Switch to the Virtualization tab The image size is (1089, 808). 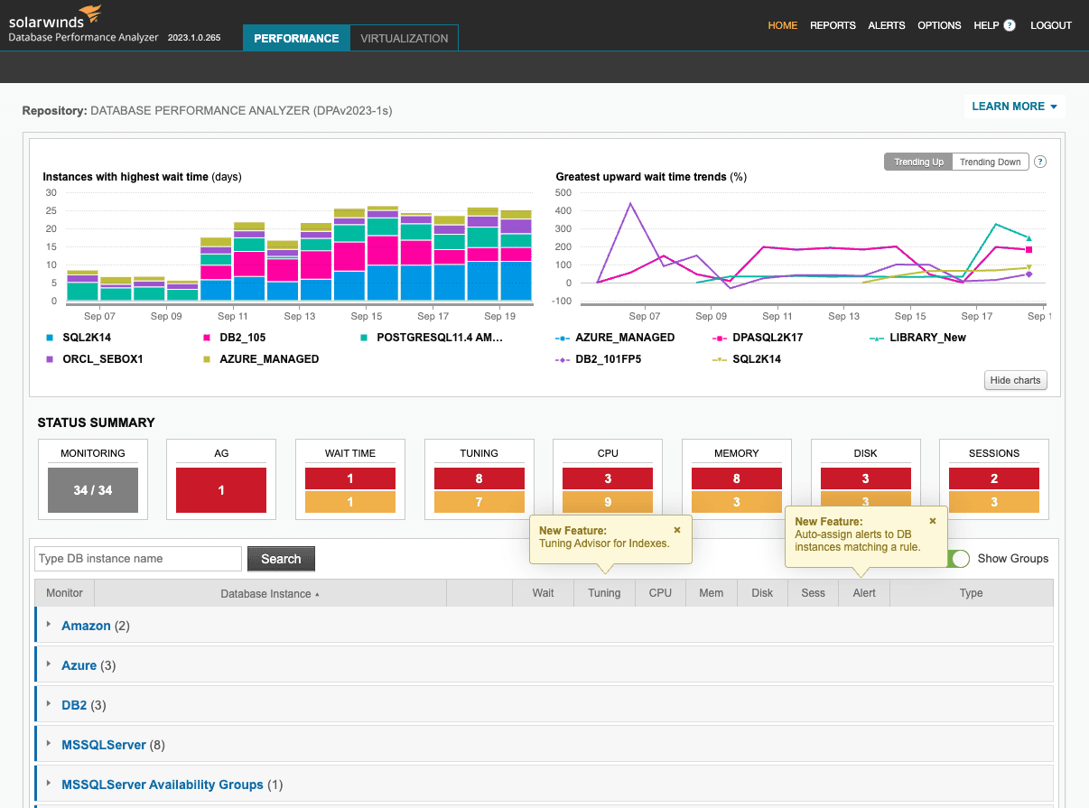click(404, 38)
